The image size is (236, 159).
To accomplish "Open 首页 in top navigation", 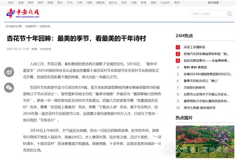I will (9, 2).
